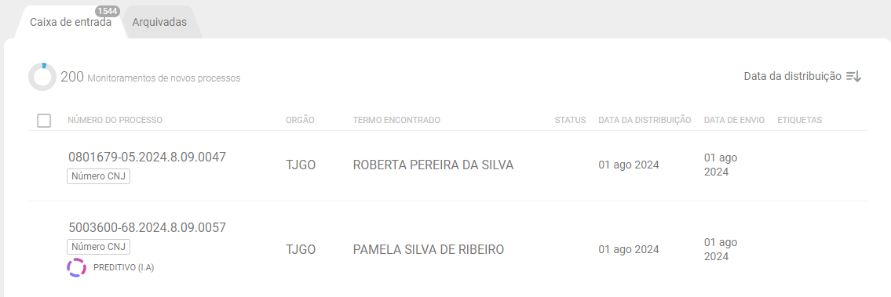Image resolution: width=891 pixels, height=297 pixels.
Task: Click the circular monitoring progress ring
Action: pos(42,77)
